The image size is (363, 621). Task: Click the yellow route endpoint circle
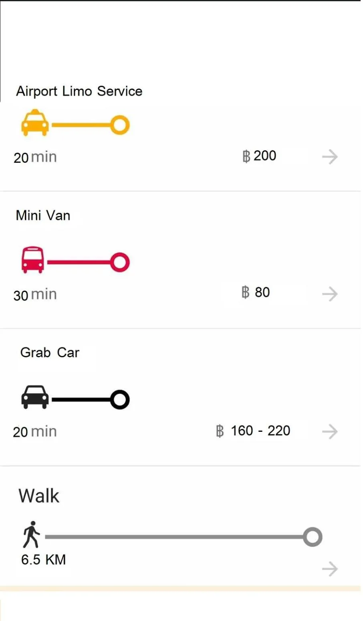(x=120, y=125)
